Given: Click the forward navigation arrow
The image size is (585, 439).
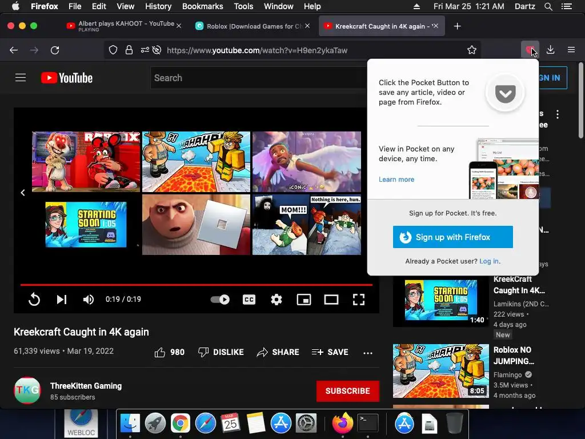Looking at the screenshot, I should (x=34, y=50).
